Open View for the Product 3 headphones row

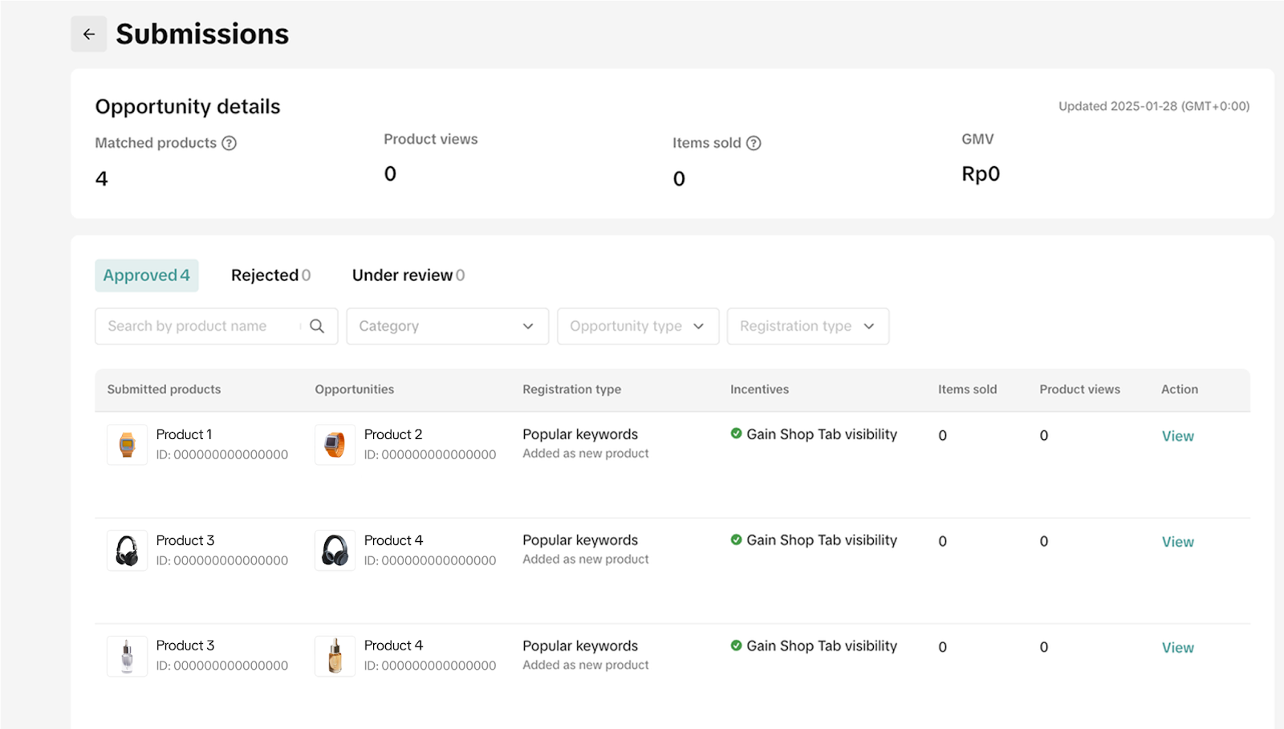tap(1176, 541)
